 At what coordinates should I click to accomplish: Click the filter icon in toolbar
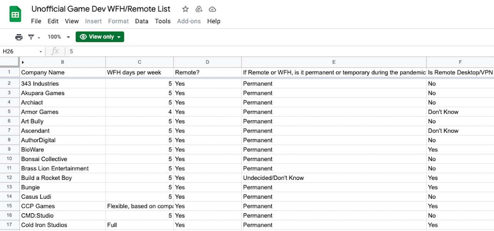pyautogui.click(x=31, y=37)
